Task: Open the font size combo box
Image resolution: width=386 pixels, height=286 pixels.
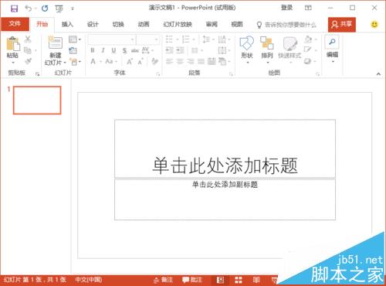Action: pyautogui.click(x=147, y=39)
